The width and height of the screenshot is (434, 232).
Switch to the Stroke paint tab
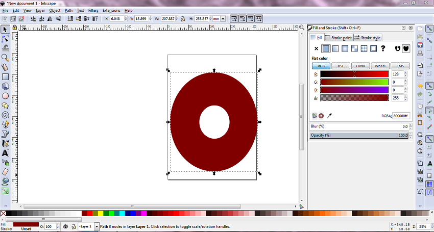pos(339,37)
